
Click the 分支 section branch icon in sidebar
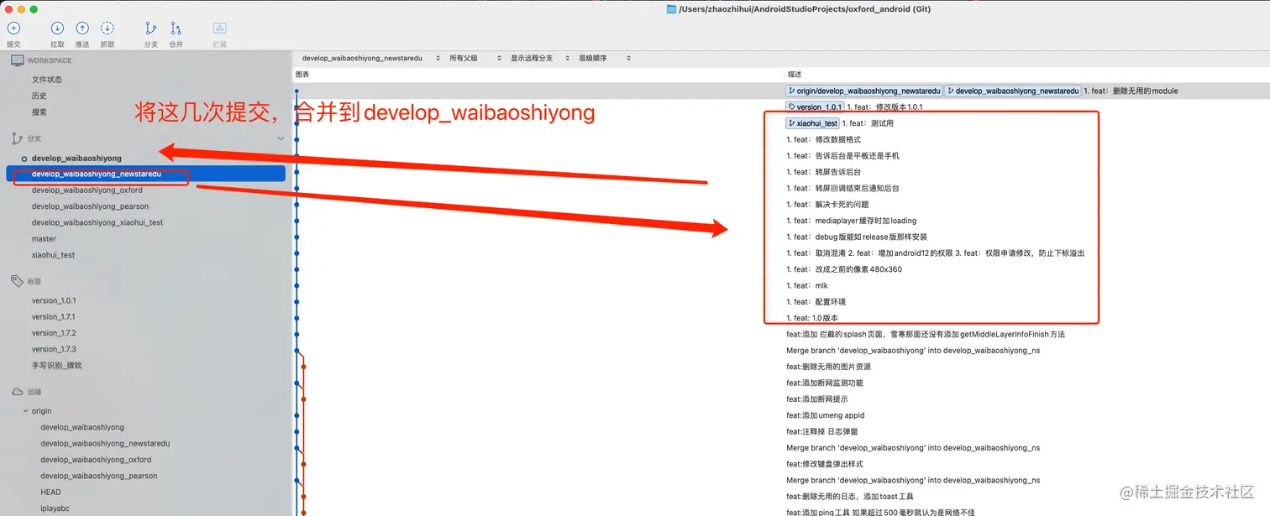click(17, 138)
